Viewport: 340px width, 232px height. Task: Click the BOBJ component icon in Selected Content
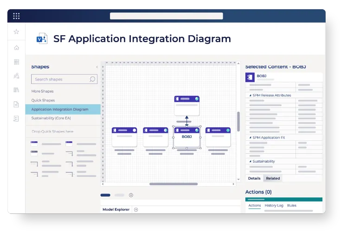[x=250, y=77]
